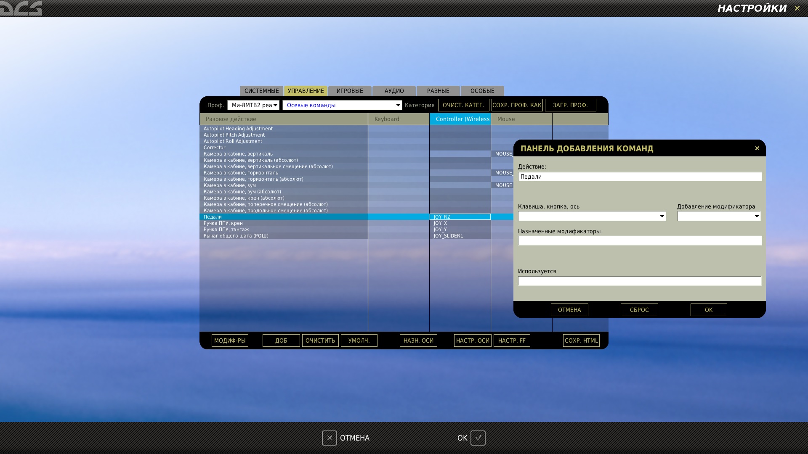808x454 pixels.
Task: Click the СОХР. HTML button
Action: 581,340
